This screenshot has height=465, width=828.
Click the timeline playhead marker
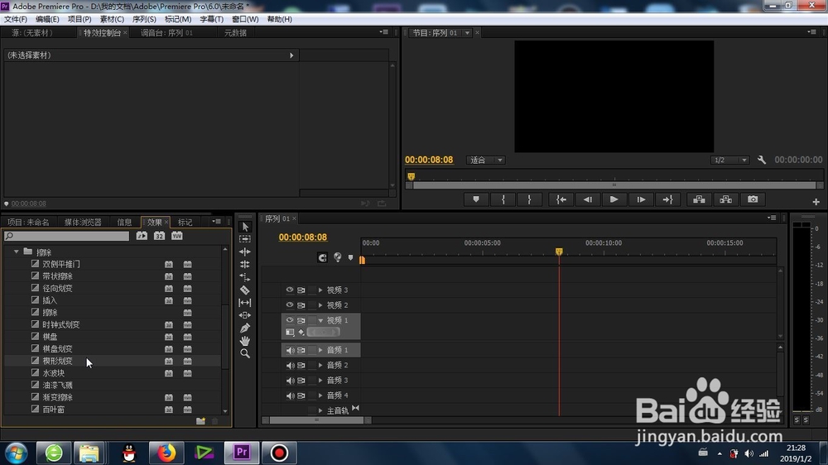click(x=559, y=252)
